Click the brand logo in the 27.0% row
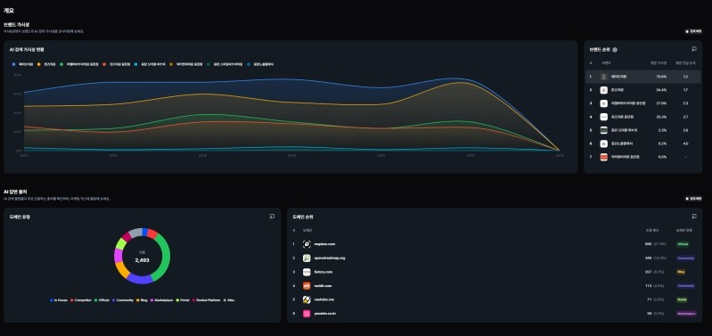 pos(603,103)
